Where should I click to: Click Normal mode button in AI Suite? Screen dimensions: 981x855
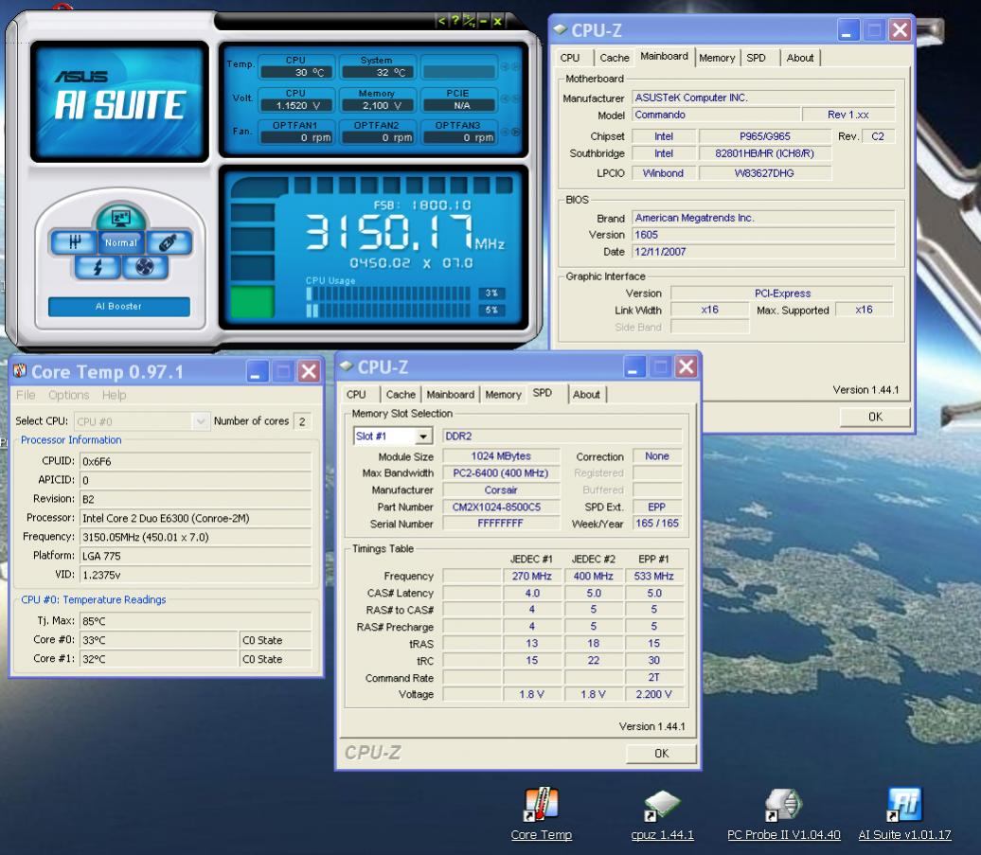[x=121, y=242]
